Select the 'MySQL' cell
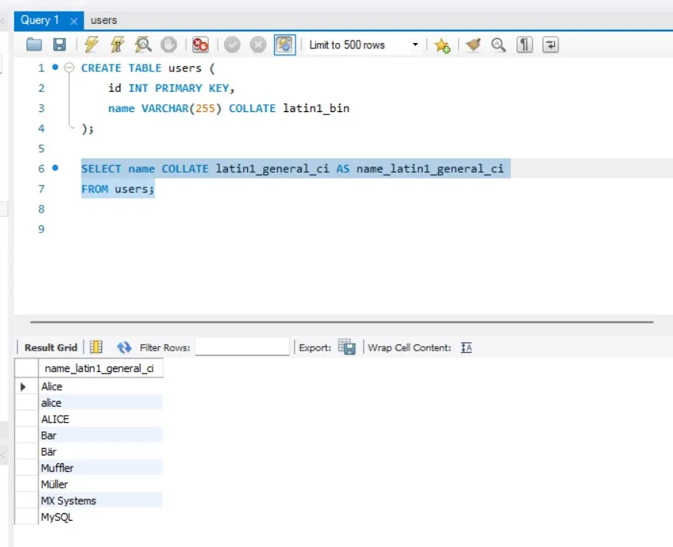Screen dimensions: 673x547 (101, 516)
